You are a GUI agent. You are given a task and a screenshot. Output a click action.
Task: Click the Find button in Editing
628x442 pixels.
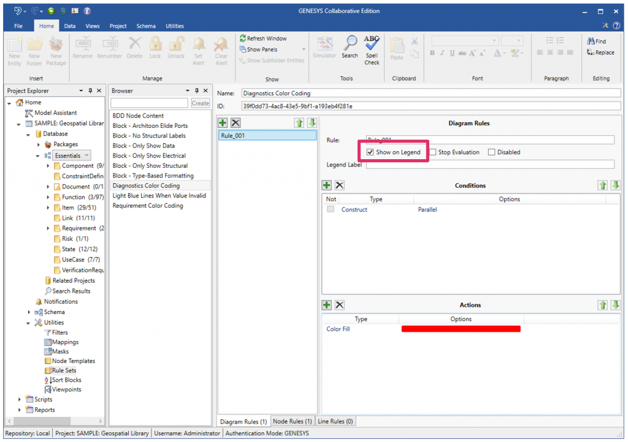click(x=596, y=41)
